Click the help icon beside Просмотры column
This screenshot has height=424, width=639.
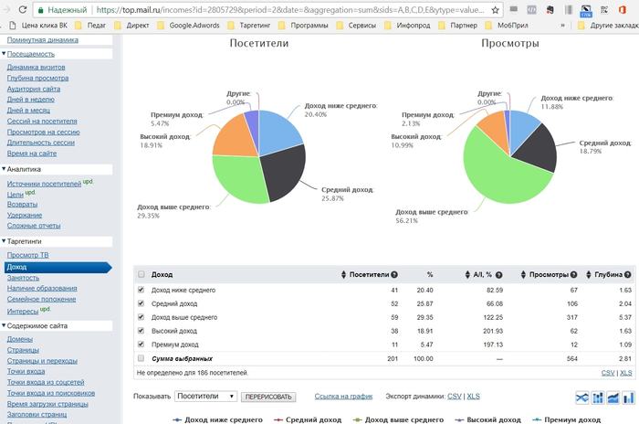click(x=573, y=275)
